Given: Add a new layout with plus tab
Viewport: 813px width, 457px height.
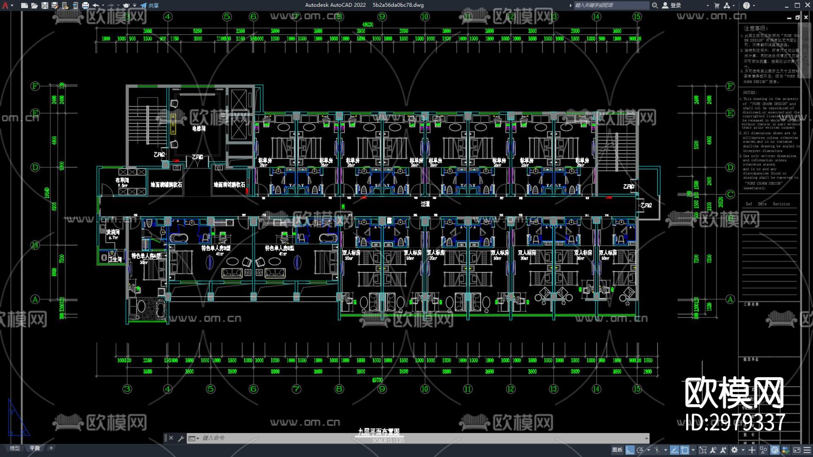Looking at the screenshot, I should [51, 448].
